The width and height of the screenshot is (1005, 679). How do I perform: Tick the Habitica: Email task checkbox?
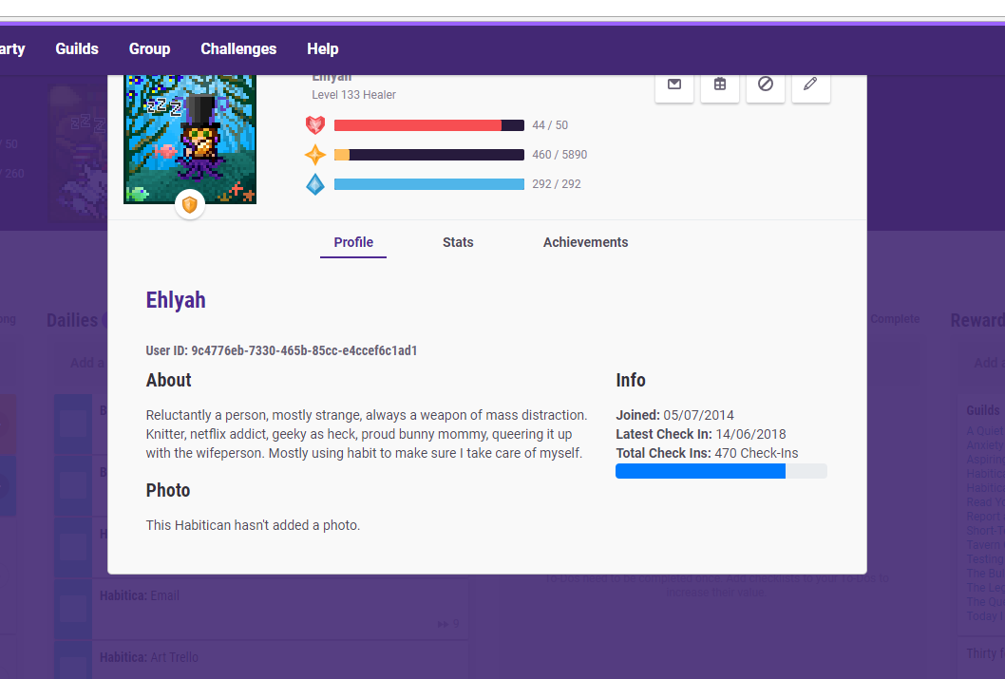click(x=73, y=609)
